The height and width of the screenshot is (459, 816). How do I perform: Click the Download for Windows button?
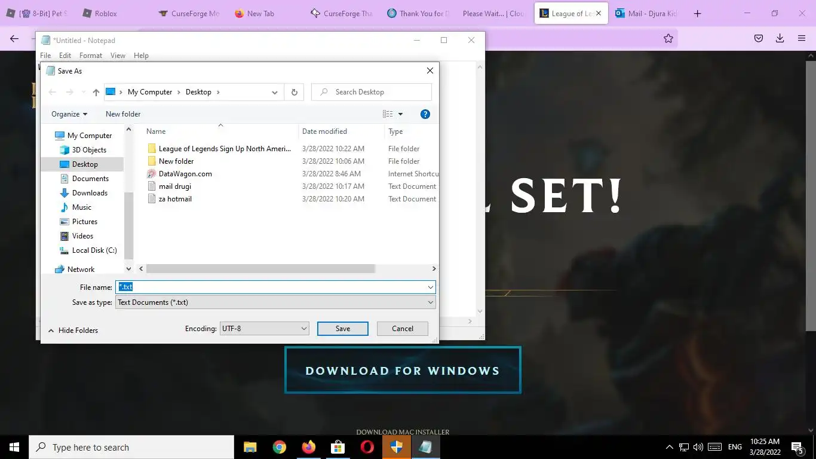403,371
